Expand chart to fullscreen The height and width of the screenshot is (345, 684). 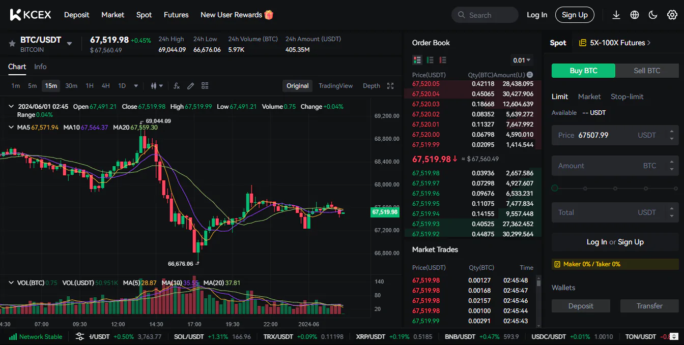(390, 86)
